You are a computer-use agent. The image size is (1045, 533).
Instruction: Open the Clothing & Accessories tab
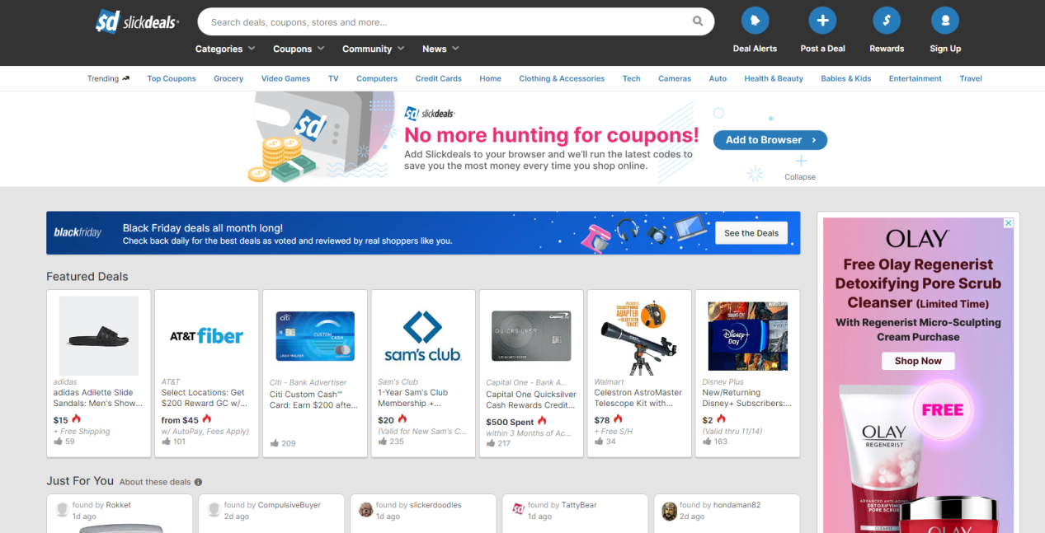tap(562, 78)
